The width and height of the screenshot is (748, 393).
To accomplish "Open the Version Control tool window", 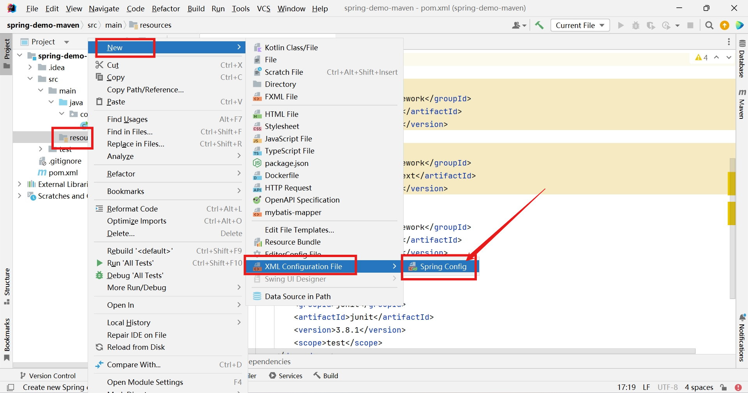I will click(x=48, y=375).
